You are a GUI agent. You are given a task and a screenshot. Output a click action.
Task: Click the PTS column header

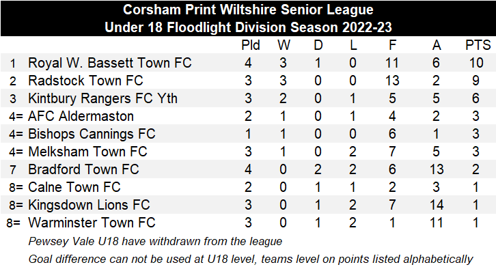tap(478, 45)
